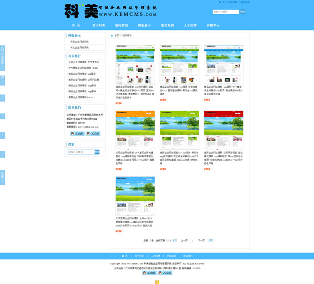
Task: Click 首页 in the footer navigation bar
Action: tap(125, 256)
